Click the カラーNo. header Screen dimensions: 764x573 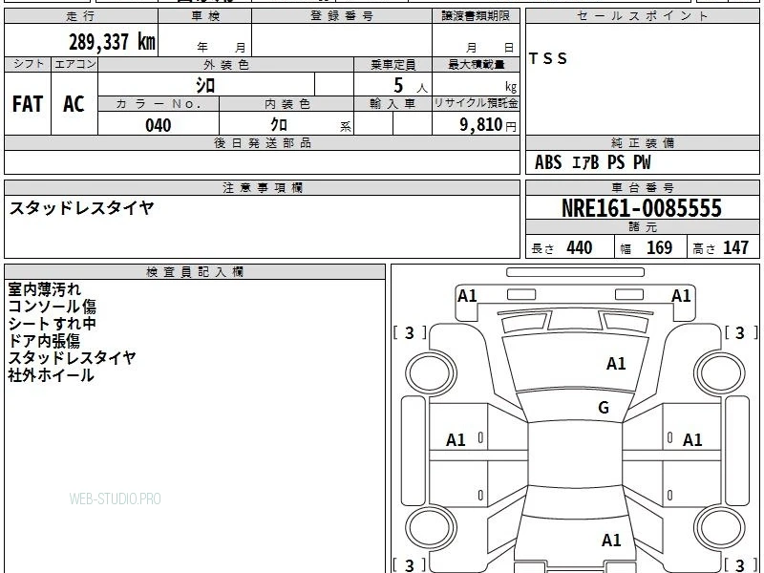[x=159, y=104]
